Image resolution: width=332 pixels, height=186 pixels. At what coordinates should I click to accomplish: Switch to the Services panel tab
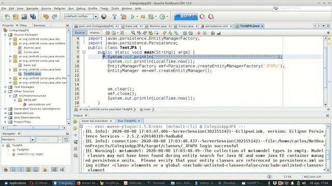[39, 25]
